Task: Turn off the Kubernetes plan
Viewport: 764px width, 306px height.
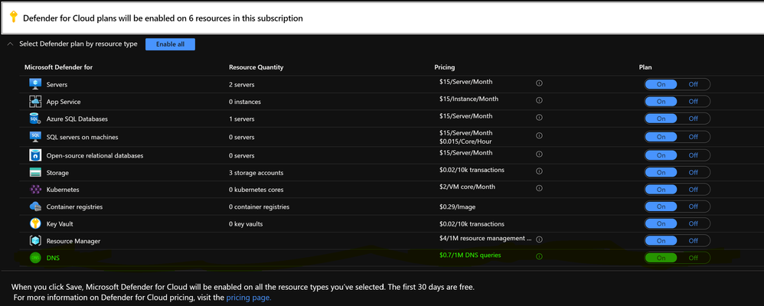Action: point(693,190)
